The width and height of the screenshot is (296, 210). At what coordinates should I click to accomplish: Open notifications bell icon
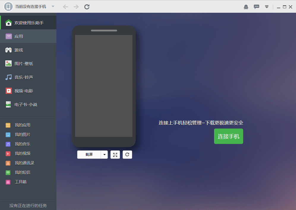point(246,7)
